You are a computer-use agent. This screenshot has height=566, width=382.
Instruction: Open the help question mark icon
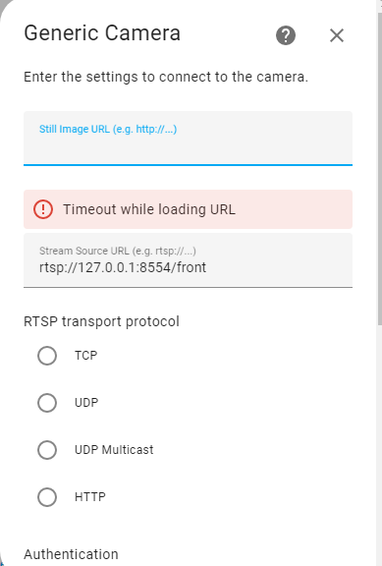pyautogui.click(x=286, y=35)
